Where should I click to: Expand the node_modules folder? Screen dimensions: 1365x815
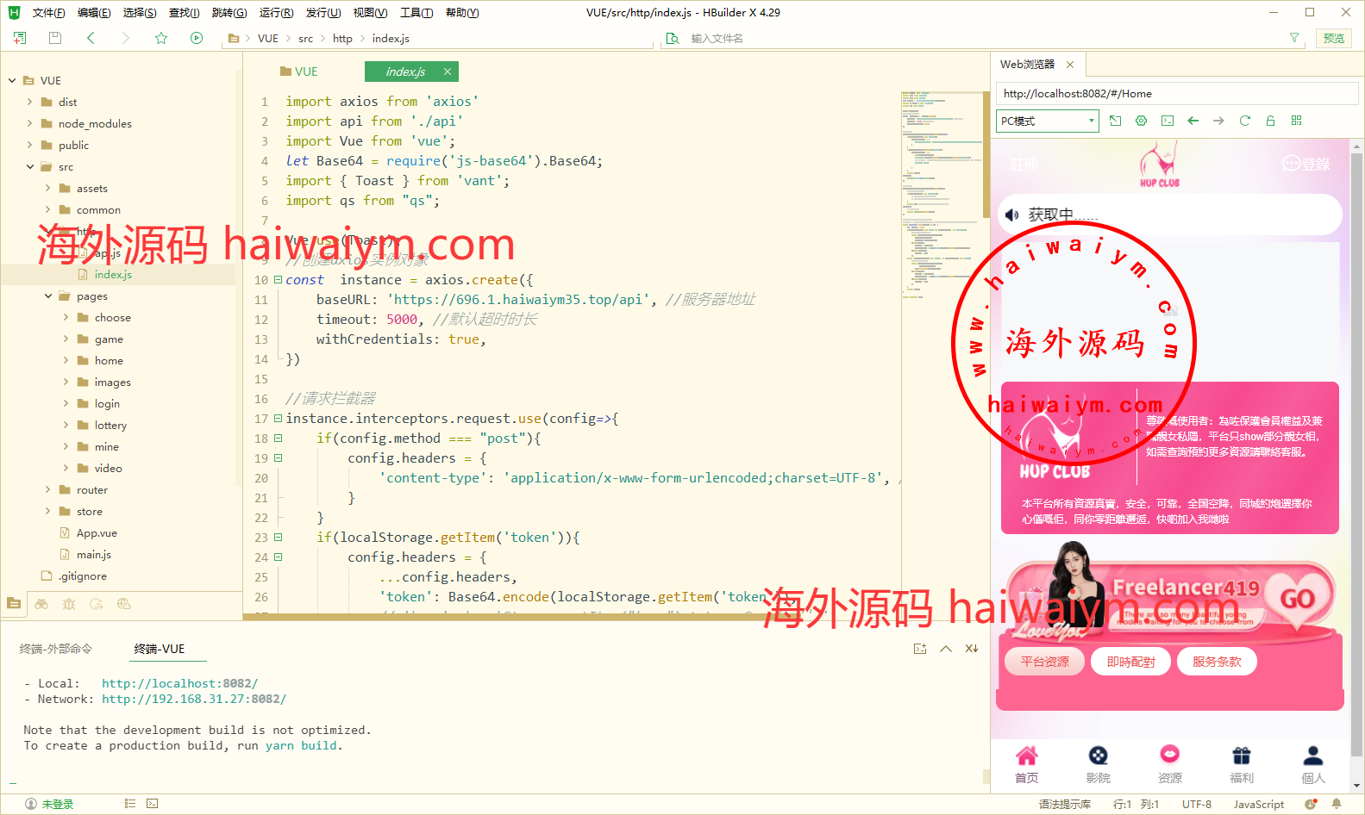pos(30,123)
